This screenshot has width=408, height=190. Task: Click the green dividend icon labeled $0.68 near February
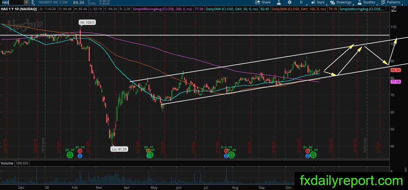pos(70,155)
